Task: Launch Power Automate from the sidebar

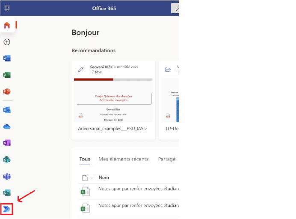Action: (7, 209)
